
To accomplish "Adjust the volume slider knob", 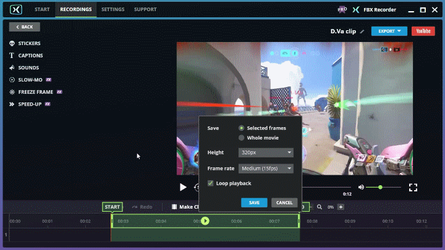I will point(380,187).
